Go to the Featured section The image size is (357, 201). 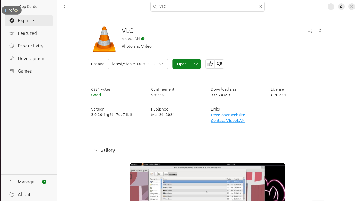click(x=27, y=33)
